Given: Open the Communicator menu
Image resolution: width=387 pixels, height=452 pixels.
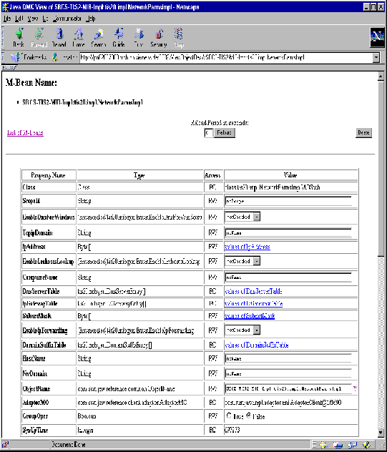Looking at the screenshot, I should [x=67, y=19].
